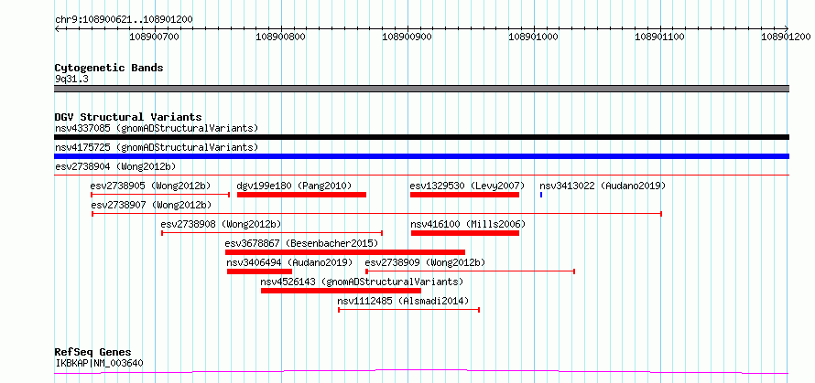The width and height of the screenshot is (815, 383).
Task: Select the esv2738904 thin red line
Action: click(x=421, y=176)
